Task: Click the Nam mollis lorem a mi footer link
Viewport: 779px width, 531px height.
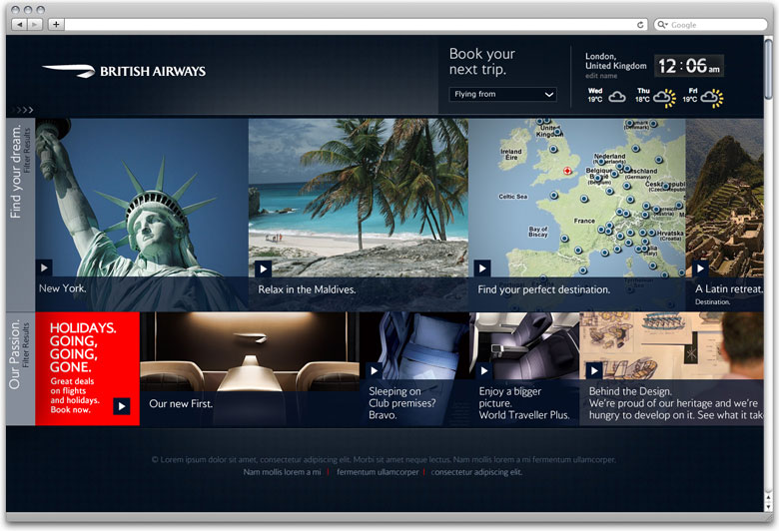Action: coord(283,472)
